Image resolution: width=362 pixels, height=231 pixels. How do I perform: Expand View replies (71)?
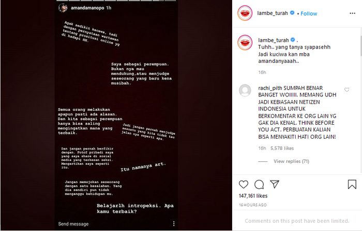[291, 161]
